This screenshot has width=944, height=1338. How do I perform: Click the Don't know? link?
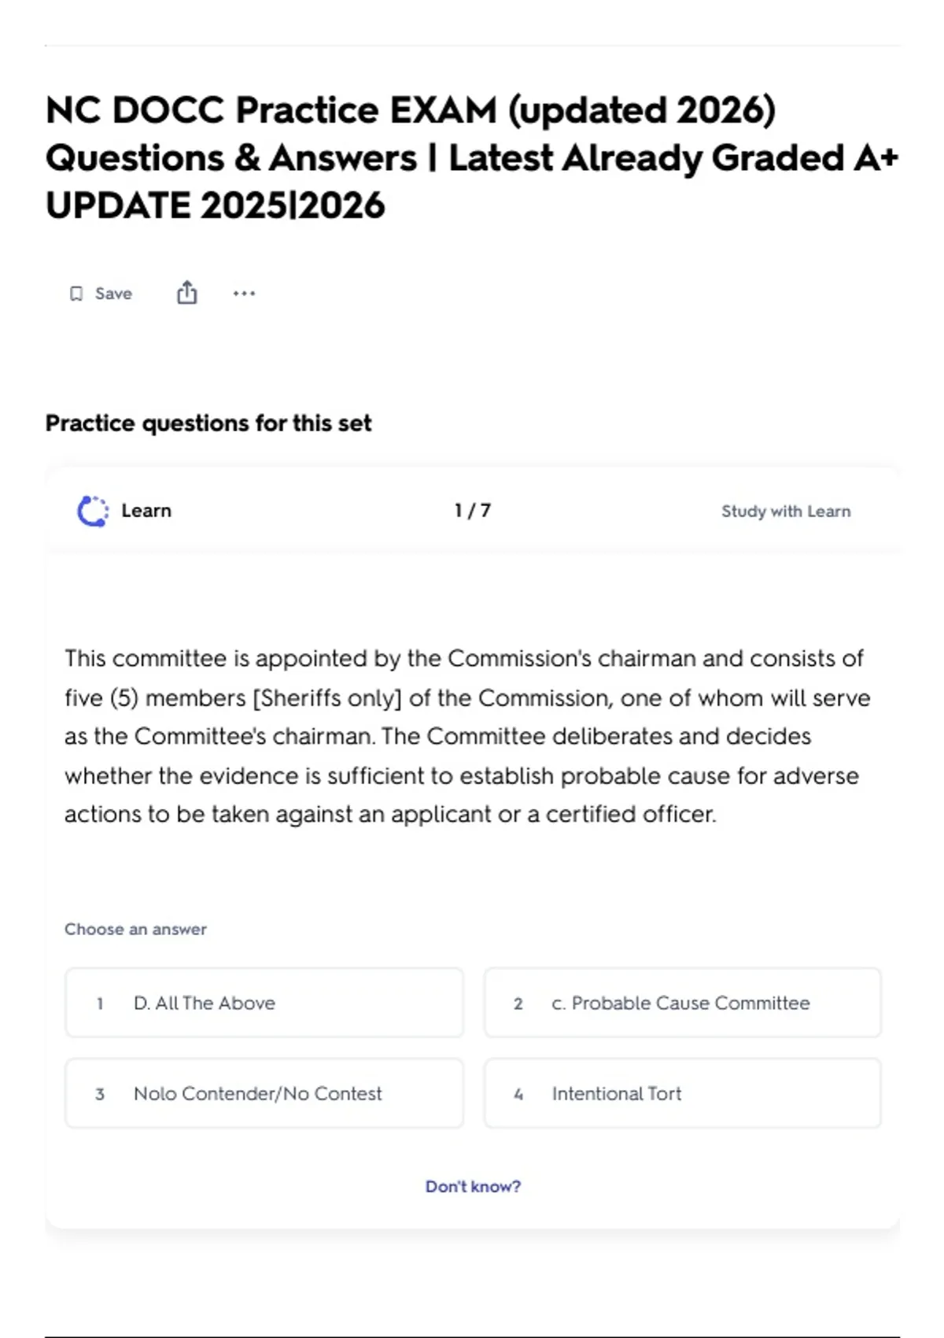[473, 1186]
